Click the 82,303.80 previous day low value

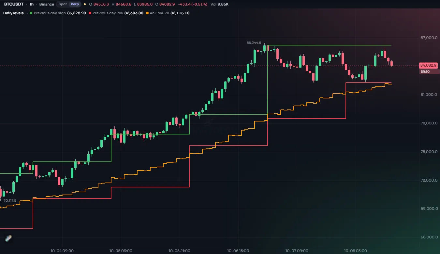[134, 13]
